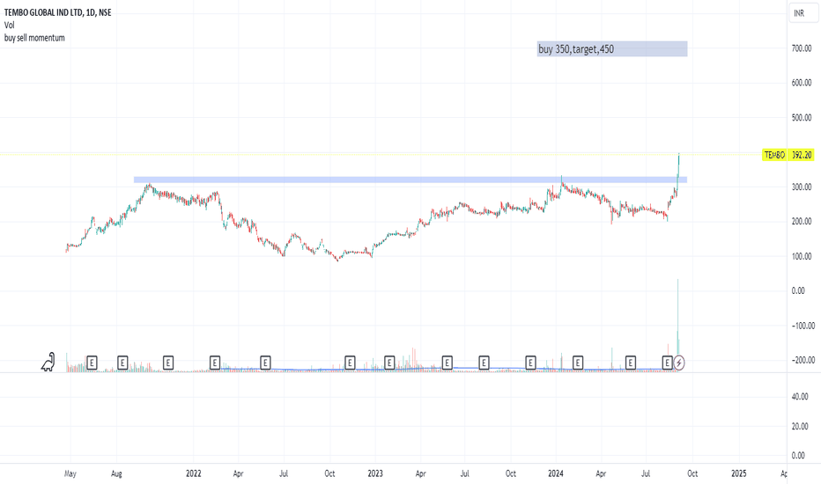Click the Vol indicator label

pyautogui.click(x=10, y=26)
